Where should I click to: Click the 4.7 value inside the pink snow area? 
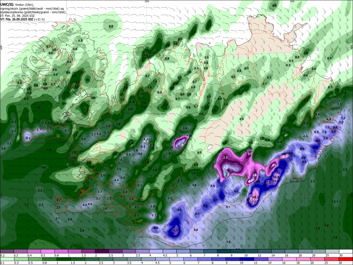click(x=250, y=181)
